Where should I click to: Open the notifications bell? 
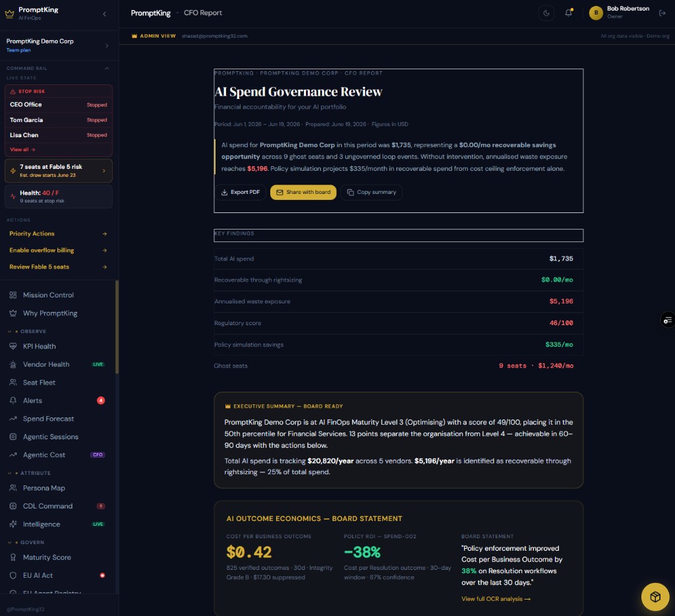point(569,13)
